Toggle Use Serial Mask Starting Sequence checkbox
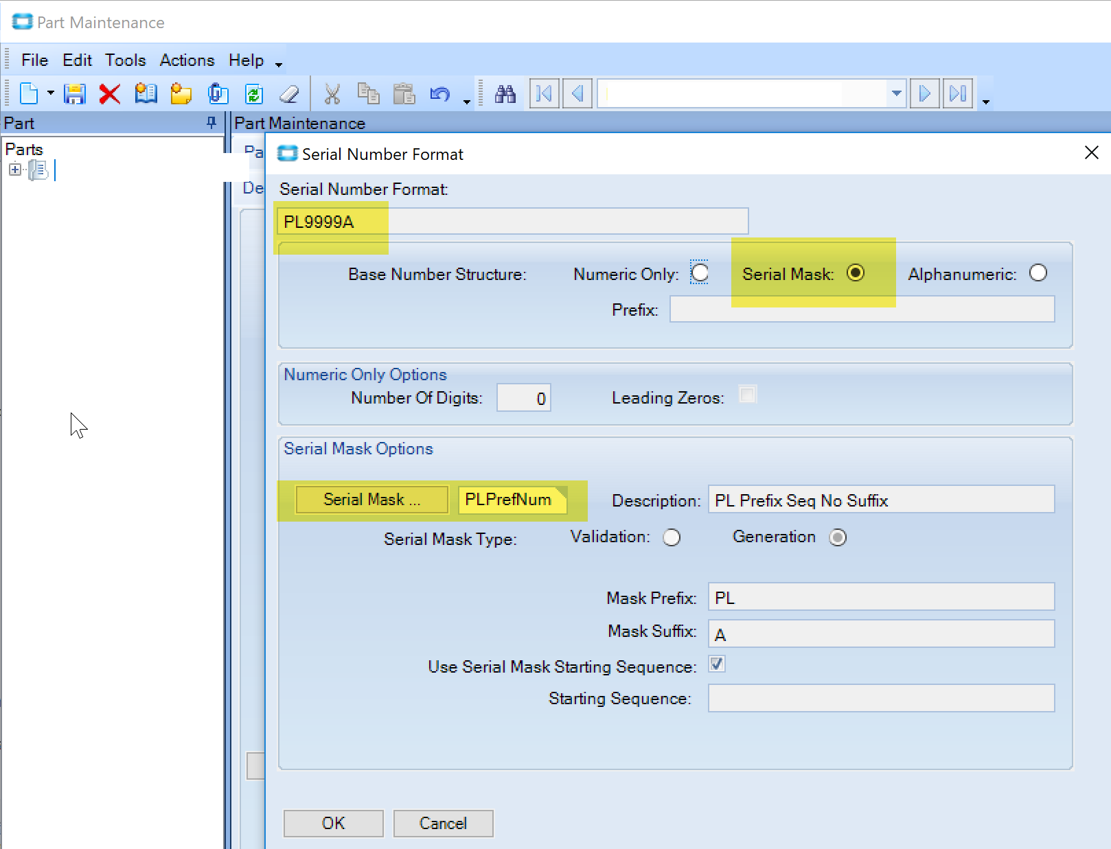Image resolution: width=1111 pixels, height=849 pixels. [717, 664]
